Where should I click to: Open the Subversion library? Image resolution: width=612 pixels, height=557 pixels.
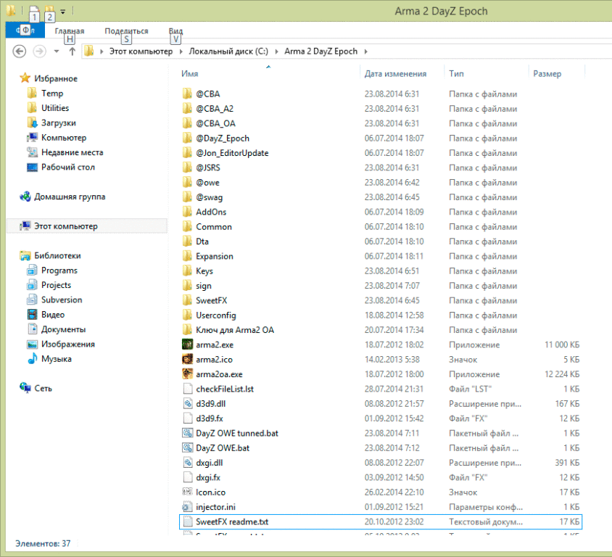(62, 300)
